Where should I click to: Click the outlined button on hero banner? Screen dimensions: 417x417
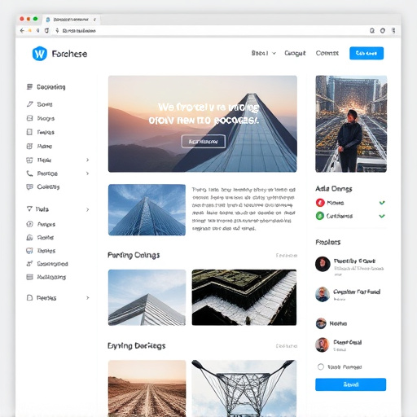204,142
